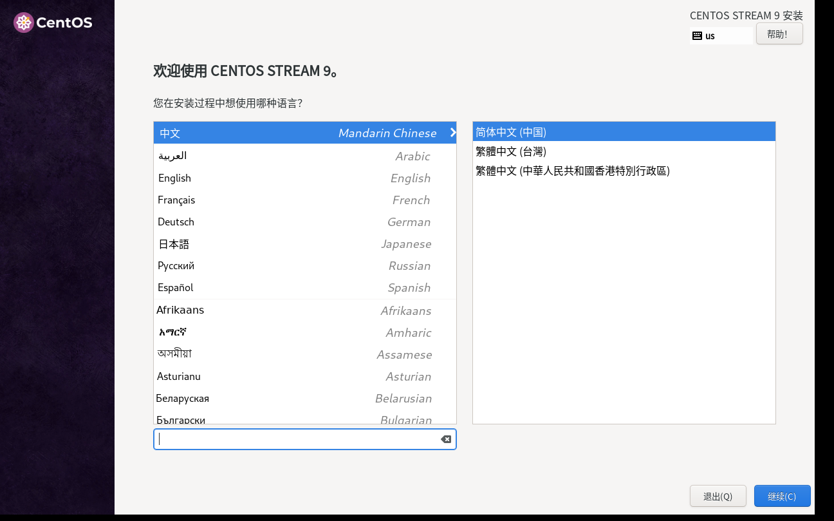This screenshot has height=521, width=834.
Task: Open the 帮助! help button
Action: 779,34
